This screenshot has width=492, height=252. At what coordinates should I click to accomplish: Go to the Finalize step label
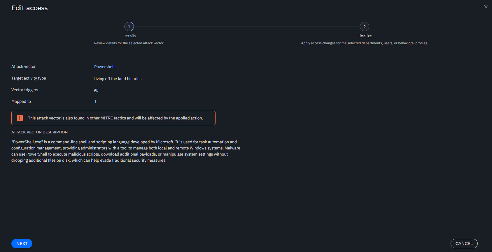365,36
